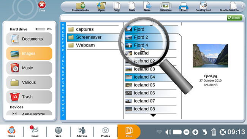Jump to letter S in alphabet index
247x139 pixels.
(63, 90)
